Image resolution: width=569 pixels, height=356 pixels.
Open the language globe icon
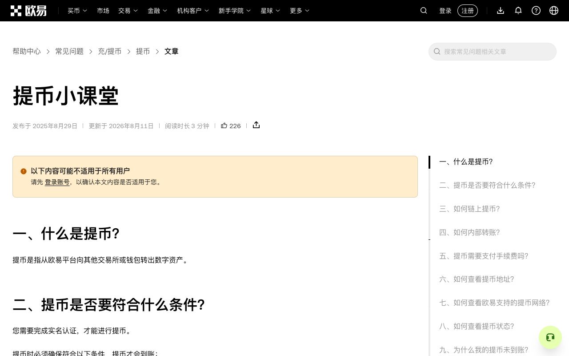pyautogui.click(x=554, y=11)
